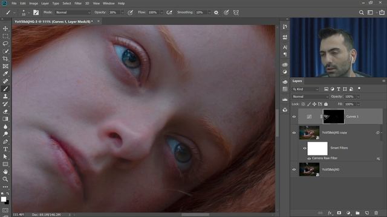Open layer Opacity dropdown in Layers panel
Screen dimensions: 387x217
[358, 96]
